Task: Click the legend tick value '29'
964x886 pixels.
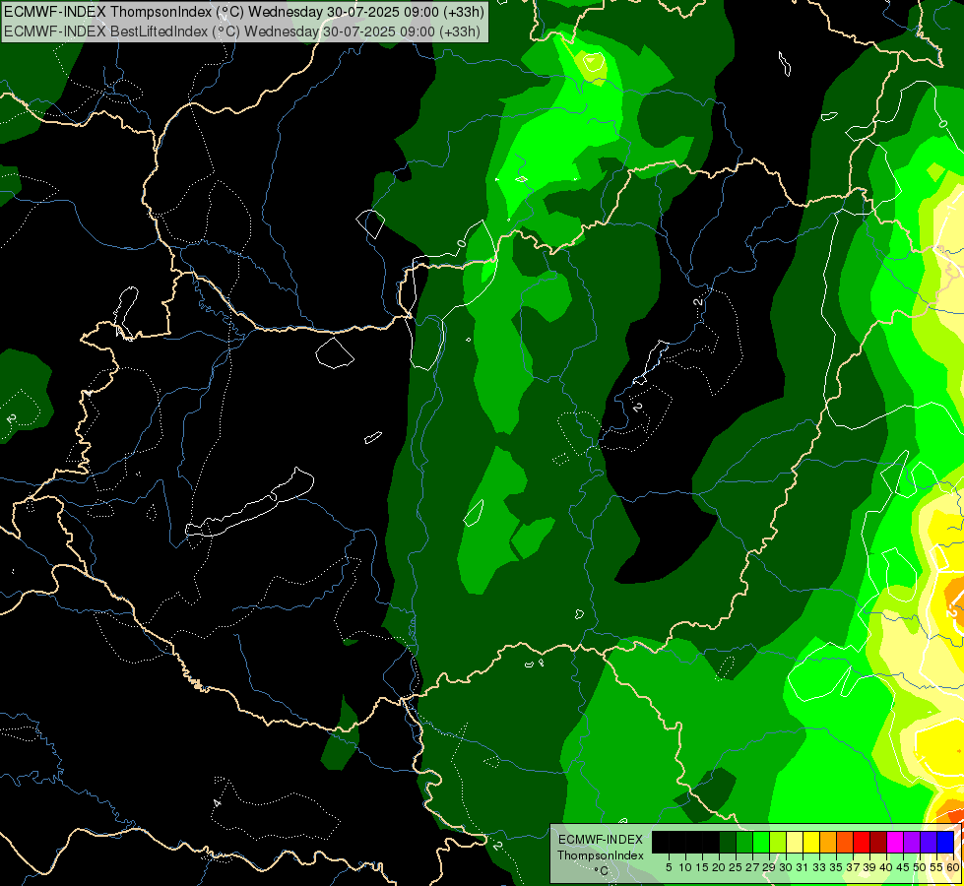Action: click(769, 867)
